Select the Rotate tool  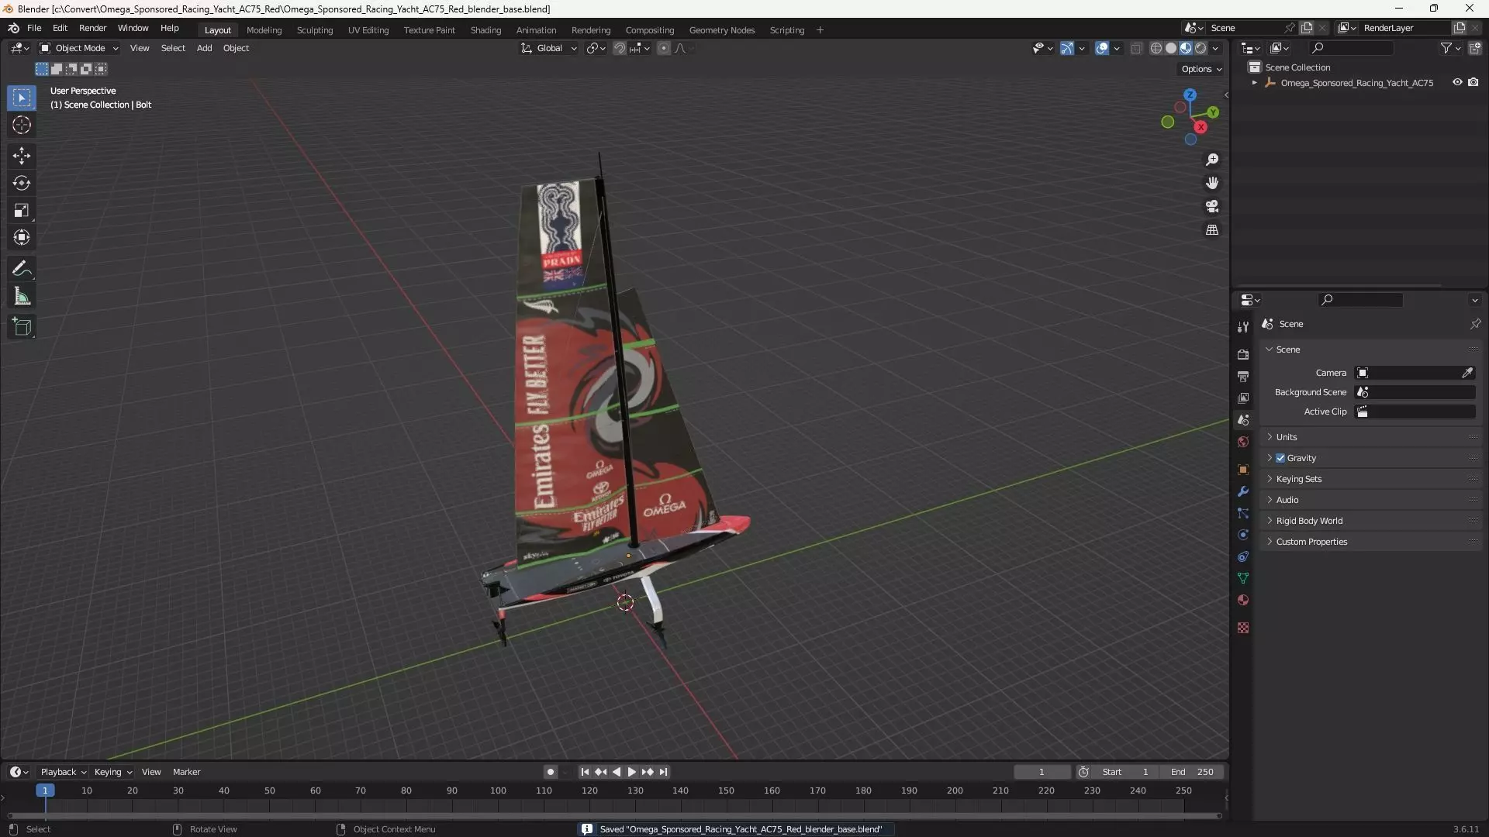tap(22, 183)
